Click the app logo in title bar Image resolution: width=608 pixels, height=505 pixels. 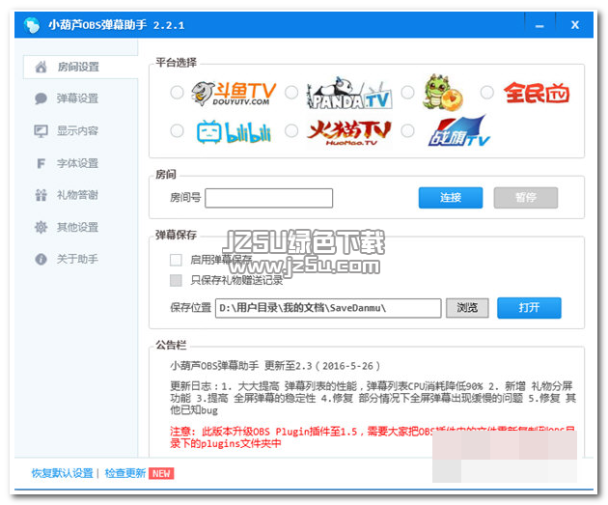[32, 25]
